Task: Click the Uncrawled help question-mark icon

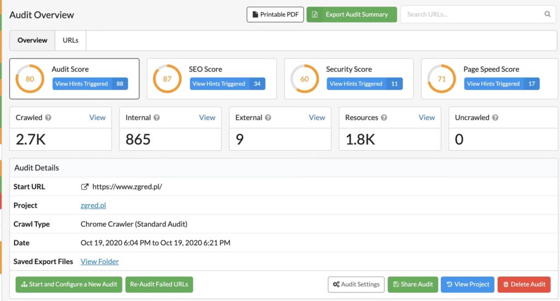Action: 495,117
